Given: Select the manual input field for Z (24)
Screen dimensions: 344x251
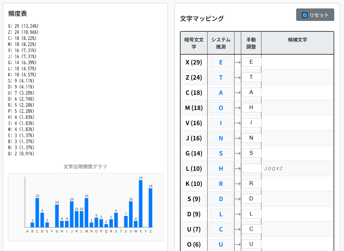Looking at the screenshot, I should coord(251,77).
